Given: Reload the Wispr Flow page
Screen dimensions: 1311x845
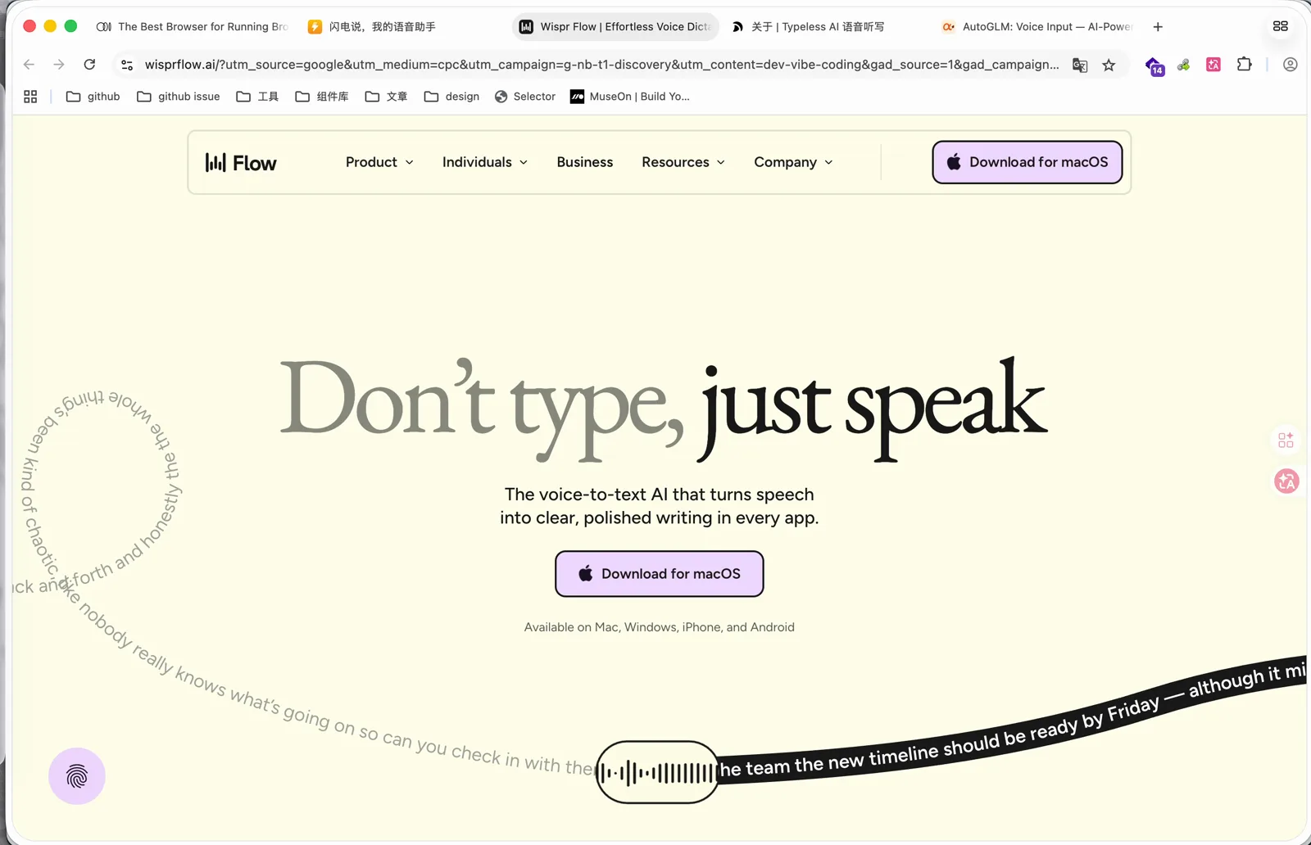Looking at the screenshot, I should coord(90,65).
